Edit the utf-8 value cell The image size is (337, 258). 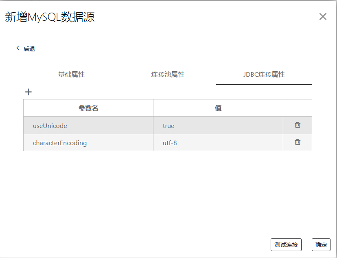pyautogui.click(x=218, y=143)
